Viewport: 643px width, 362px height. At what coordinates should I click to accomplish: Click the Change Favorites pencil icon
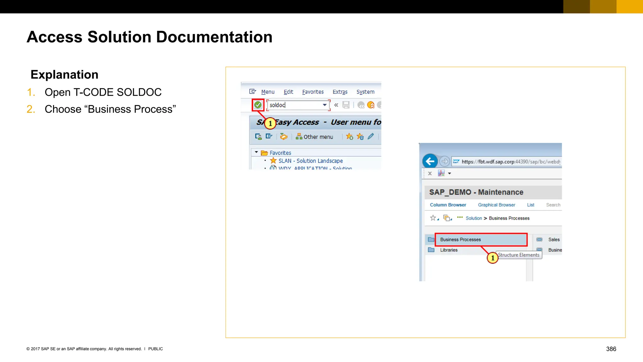tap(371, 136)
